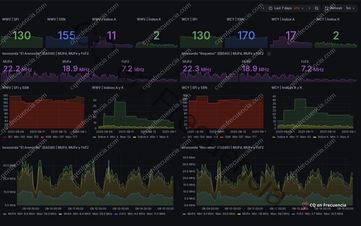Image resolution: width=361 pixels, height=226 pixels.
Task: Click green MUFd color swatch in El Arenosillo legend
Action: click(5, 214)
